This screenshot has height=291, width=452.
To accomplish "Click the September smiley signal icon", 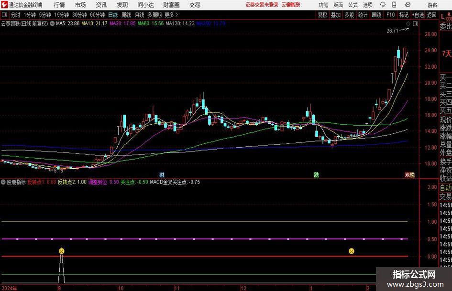I will (x=62, y=251).
